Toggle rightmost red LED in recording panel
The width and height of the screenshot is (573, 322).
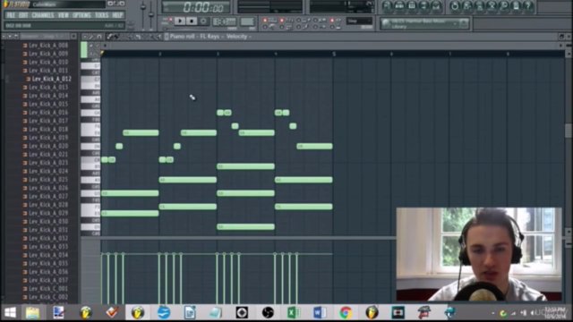tap(332, 21)
